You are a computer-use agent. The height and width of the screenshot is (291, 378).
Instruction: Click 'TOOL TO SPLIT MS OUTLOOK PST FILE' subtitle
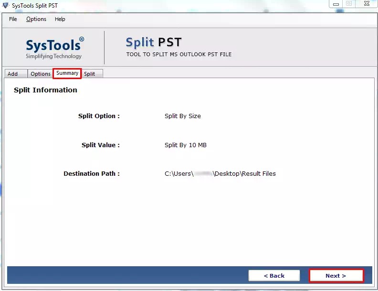pyautogui.click(x=179, y=54)
